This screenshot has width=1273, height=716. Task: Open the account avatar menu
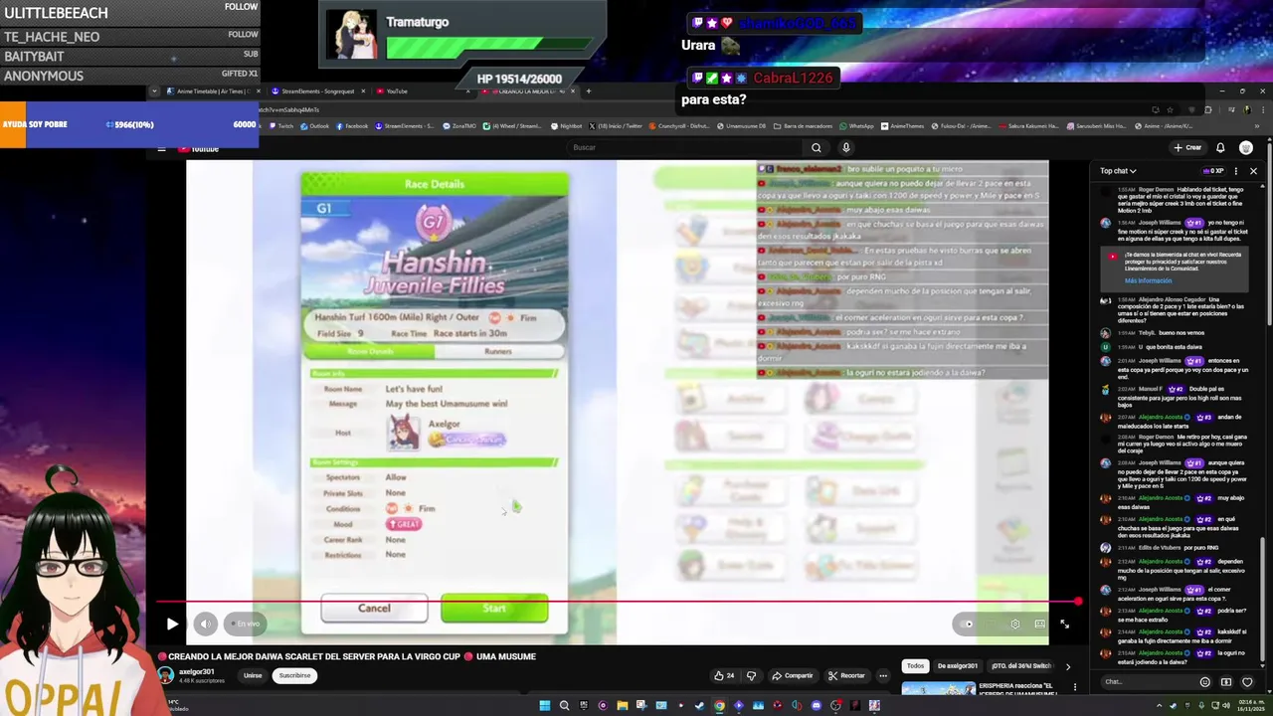[1246, 147]
